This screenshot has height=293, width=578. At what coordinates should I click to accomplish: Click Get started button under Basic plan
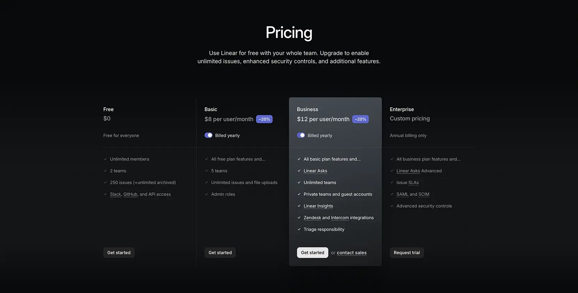tap(220, 253)
